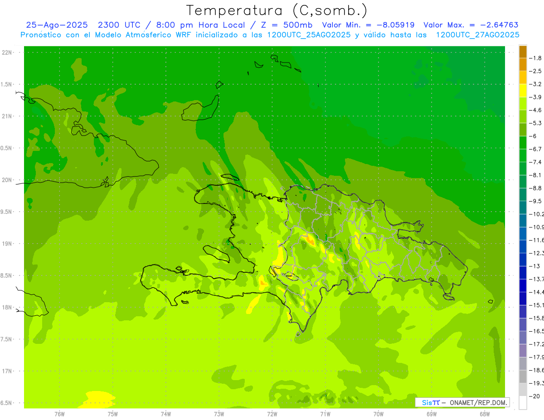Screen dimensions: 544x420
Task: Select the "71W" longitude axis label
Action: pyautogui.click(x=325, y=414)
